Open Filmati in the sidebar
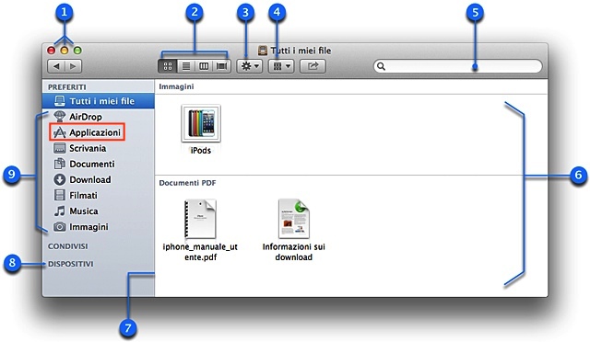Image resolution: width=590 pixels, height=342 pixels. click(99, 196)
